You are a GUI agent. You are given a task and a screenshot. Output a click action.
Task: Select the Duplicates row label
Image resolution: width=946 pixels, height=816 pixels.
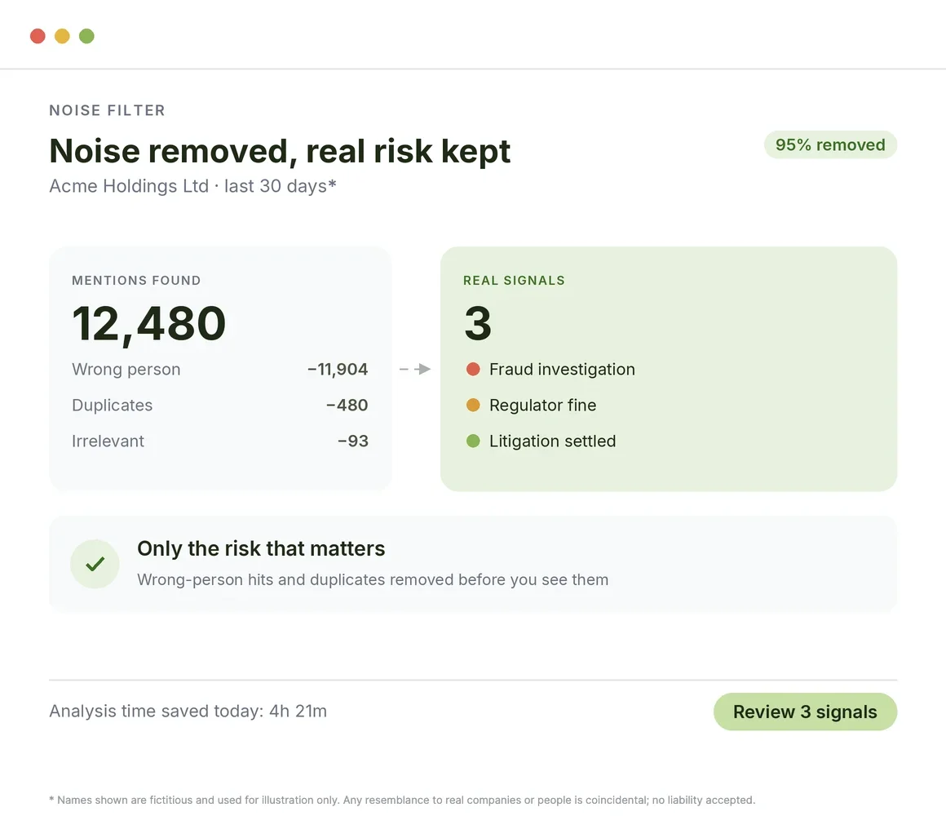pyautogui.click(x=113, y=405)
